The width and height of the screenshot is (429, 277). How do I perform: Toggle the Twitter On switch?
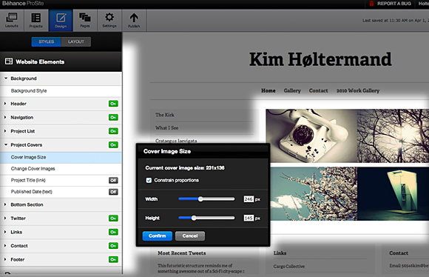pyautogui.click(x=113, y=218)
